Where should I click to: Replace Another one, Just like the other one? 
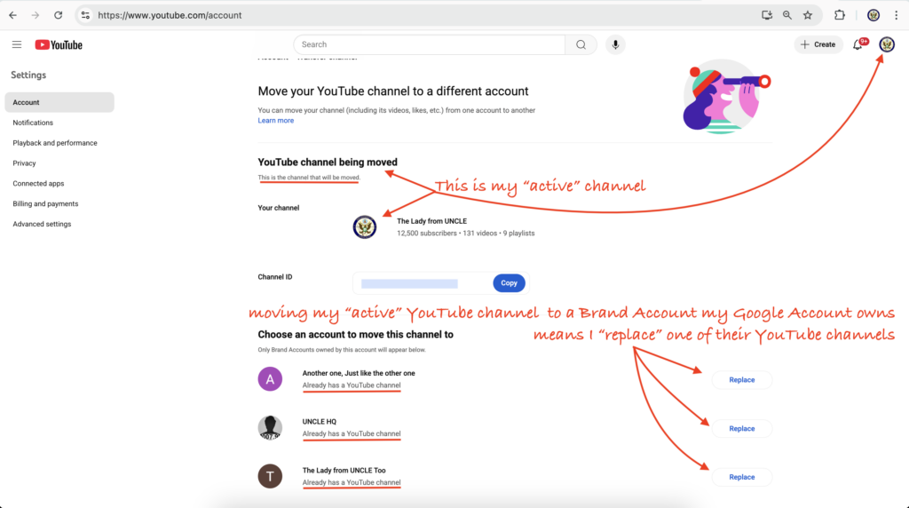pyautogui.click(x=741, y=380)
